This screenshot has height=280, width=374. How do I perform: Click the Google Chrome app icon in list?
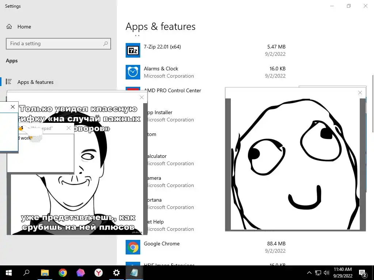[x=133, y=247]
